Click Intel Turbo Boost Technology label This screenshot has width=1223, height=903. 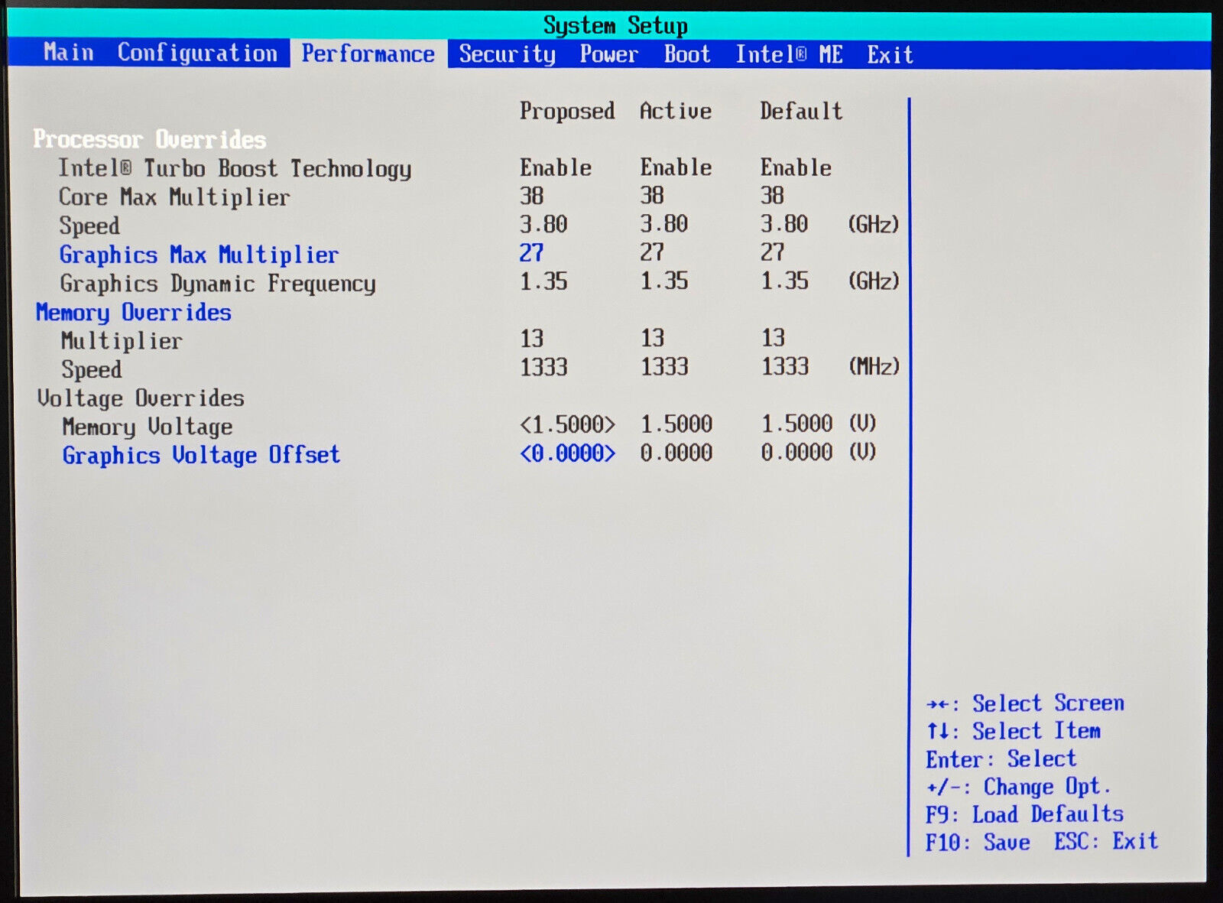[x=235, y=169]
